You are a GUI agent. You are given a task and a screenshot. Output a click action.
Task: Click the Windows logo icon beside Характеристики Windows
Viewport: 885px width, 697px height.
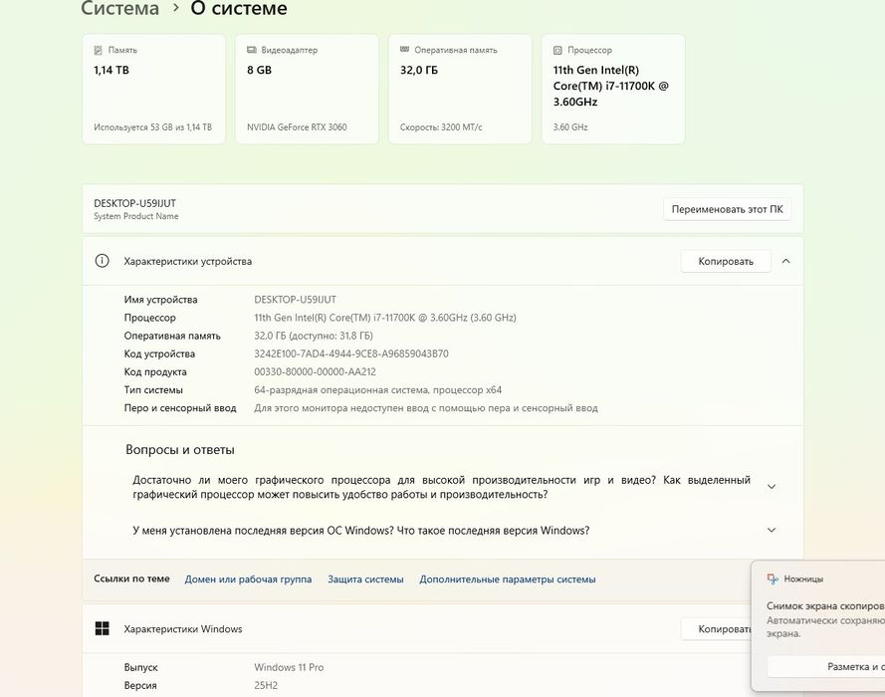103,628
